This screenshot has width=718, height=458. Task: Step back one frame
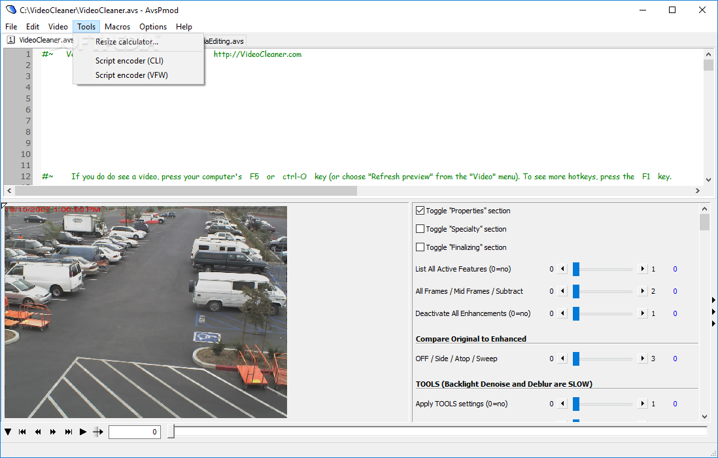click(x=37, y=431)
